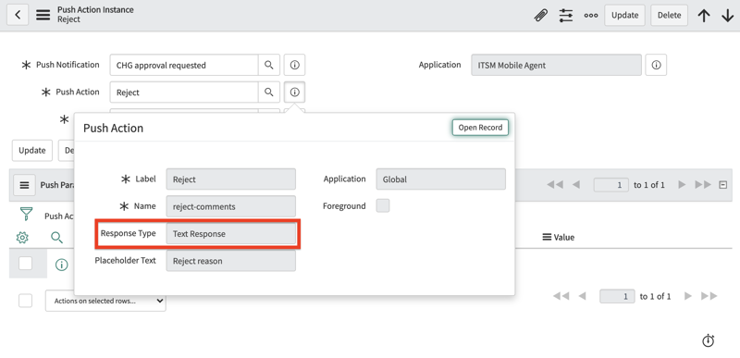Go to last page in list footer
Screen dimensions: 740x358
(709, 296)
